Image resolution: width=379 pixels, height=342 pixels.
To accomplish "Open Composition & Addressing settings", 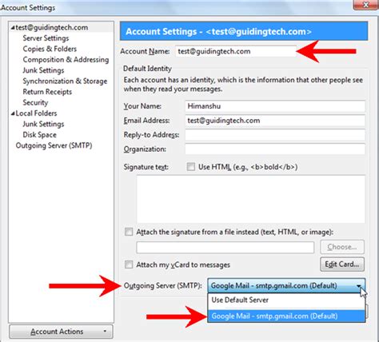I will 66,60.
